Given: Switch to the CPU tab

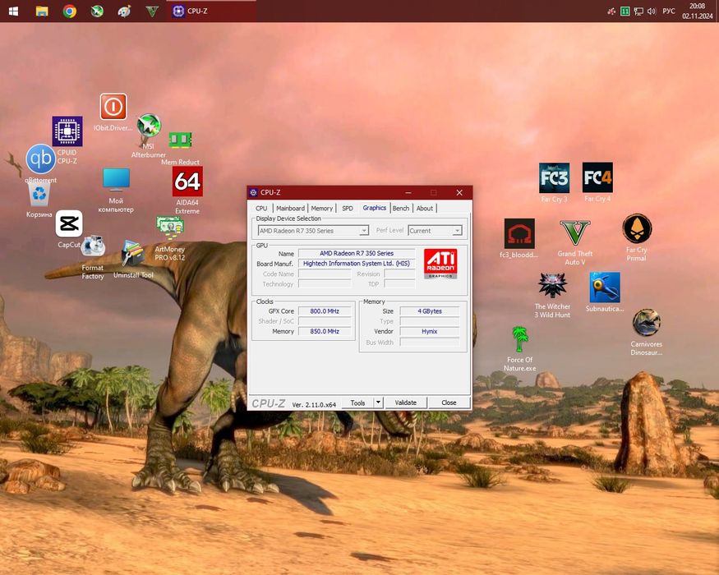Looking at the screenshot, I should tap(261, 208).
